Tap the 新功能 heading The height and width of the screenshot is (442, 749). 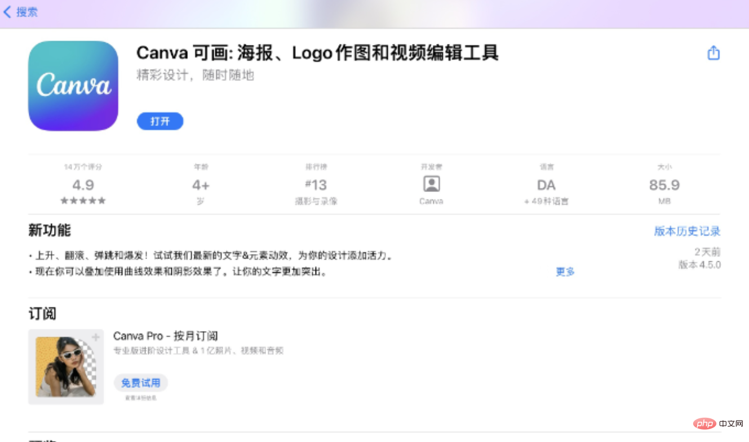50,230
